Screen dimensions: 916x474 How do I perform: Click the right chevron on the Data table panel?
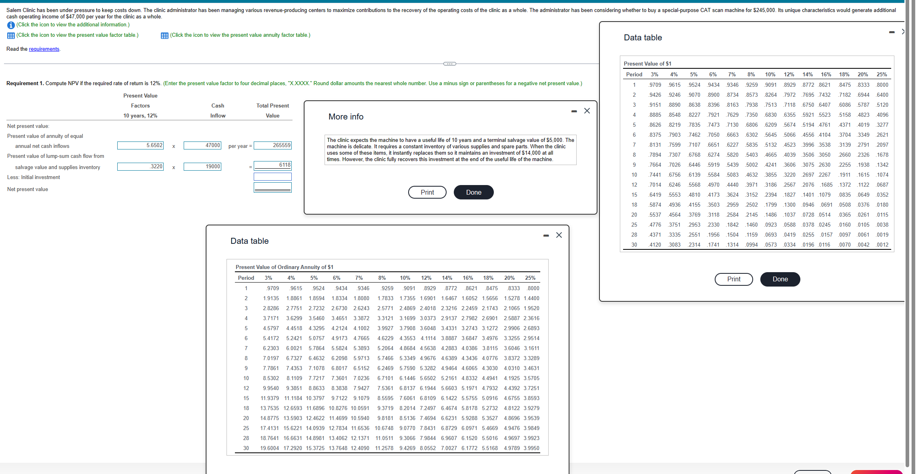pos(903,32)
